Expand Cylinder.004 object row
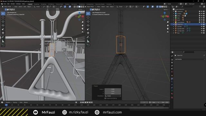Image resolution: width=206 pixels, height=116 pixels. 173,29
